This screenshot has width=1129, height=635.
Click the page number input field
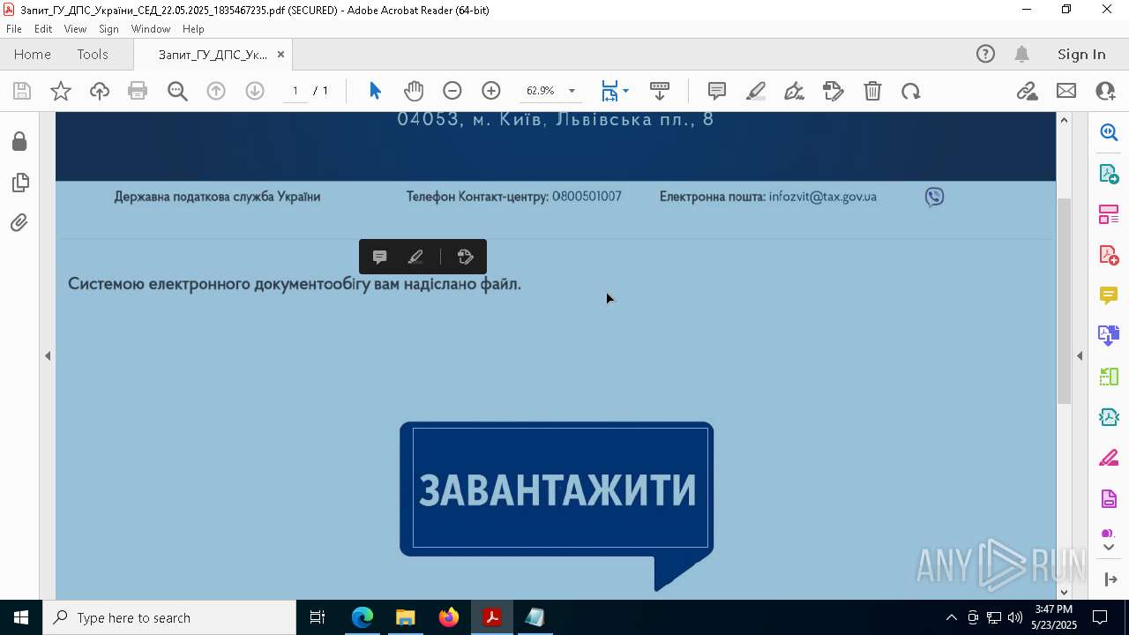click(x=295, y=91)
